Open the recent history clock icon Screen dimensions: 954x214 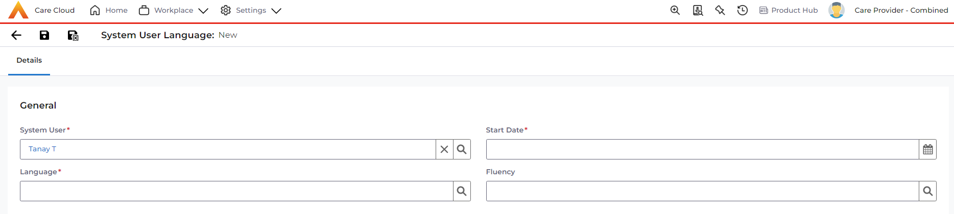743,10
